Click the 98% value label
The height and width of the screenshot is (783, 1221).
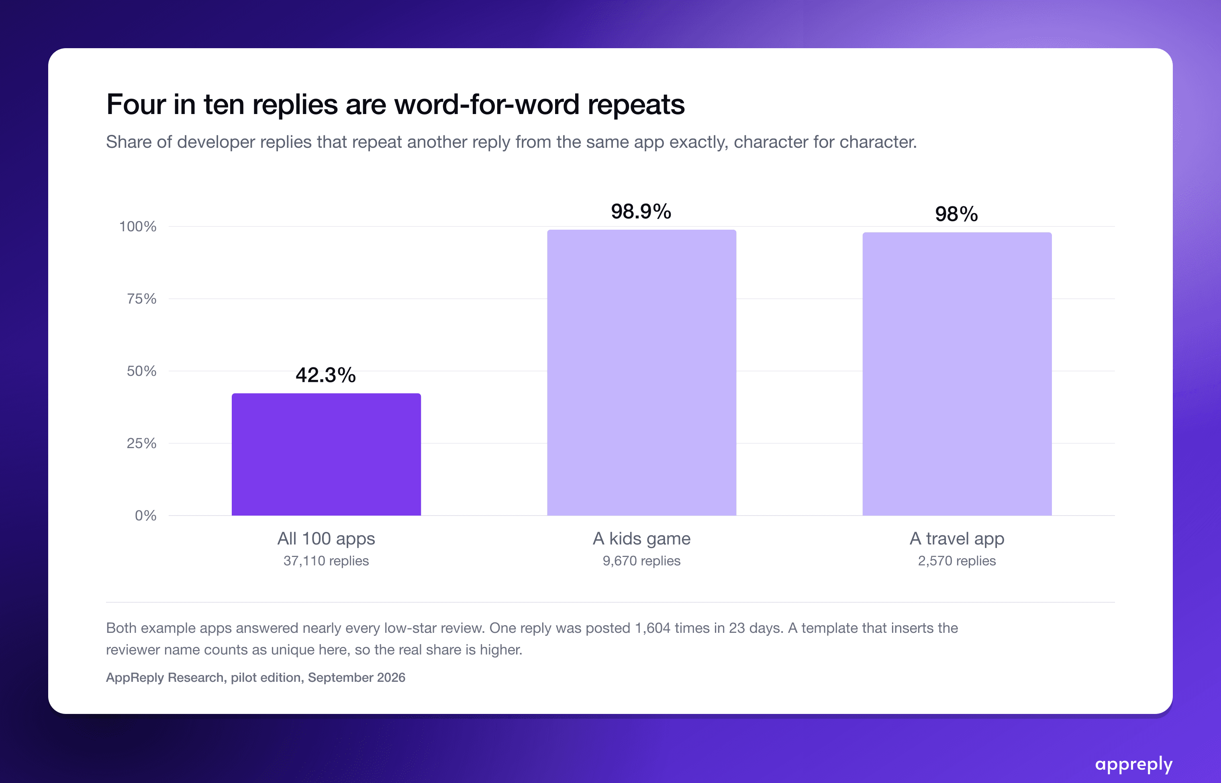tap(956, 214)
